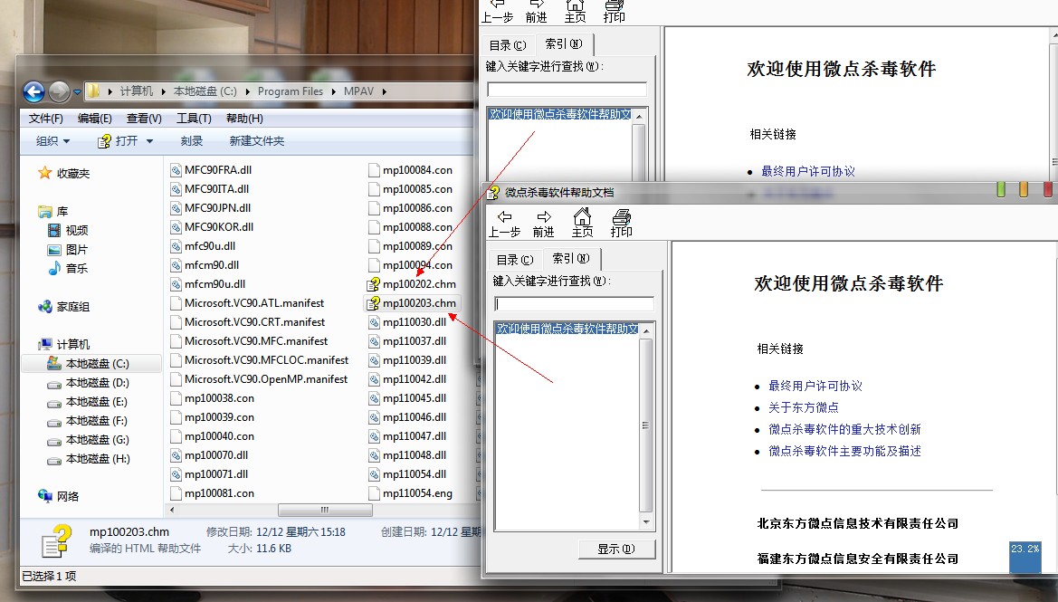Click the 库 libraries icon in sidebar
Viewport: 1058px width, 602px height.
44,211
